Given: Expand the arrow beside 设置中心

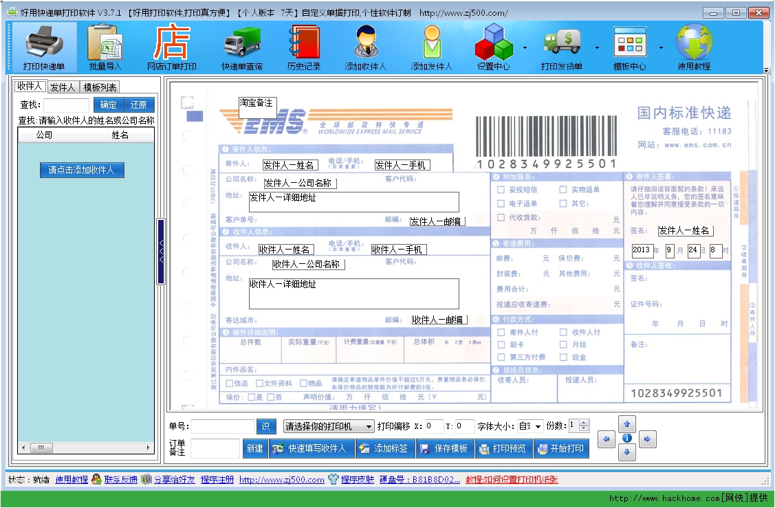Looking at the screenshot, I should click(x=525, y=48).
